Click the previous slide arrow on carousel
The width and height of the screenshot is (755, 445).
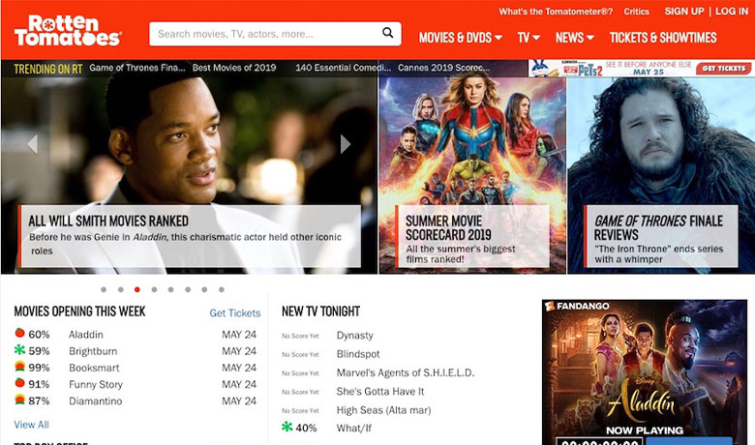click(32, 144)
